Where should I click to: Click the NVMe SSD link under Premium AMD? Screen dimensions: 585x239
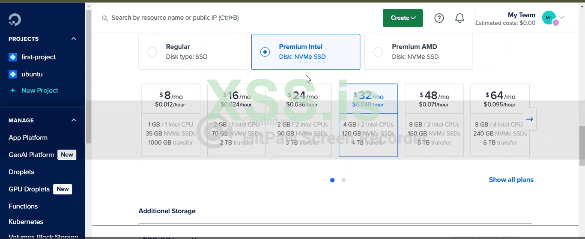click(423, 57)
